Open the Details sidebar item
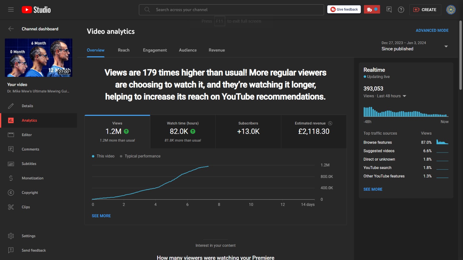 coord(38,106)
